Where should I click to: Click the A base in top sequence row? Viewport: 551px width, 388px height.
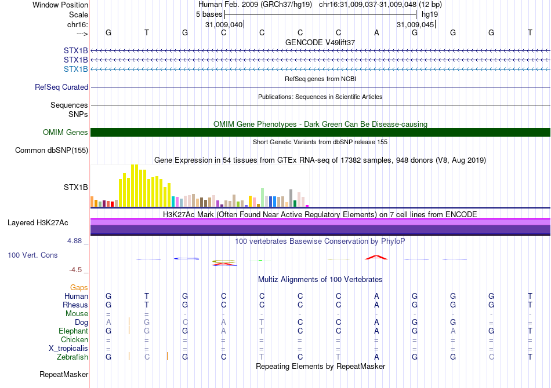coord(376,32)
